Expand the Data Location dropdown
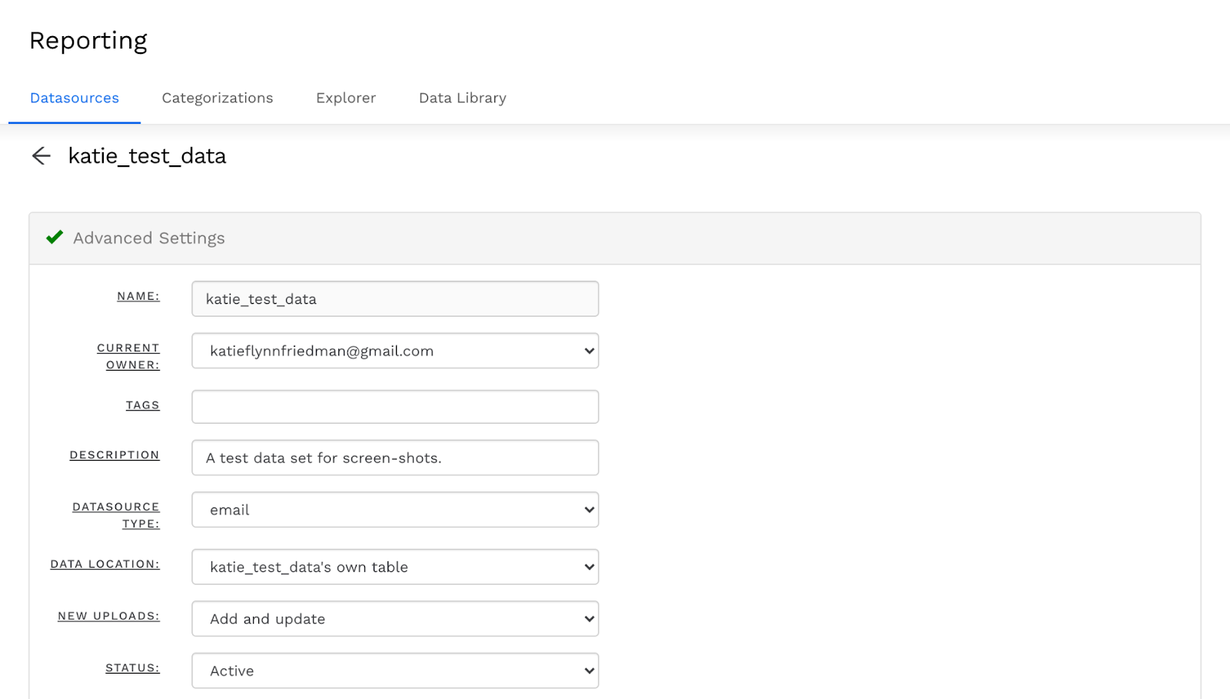Viewport: 1230px width, 699px height. pos(394,568)
